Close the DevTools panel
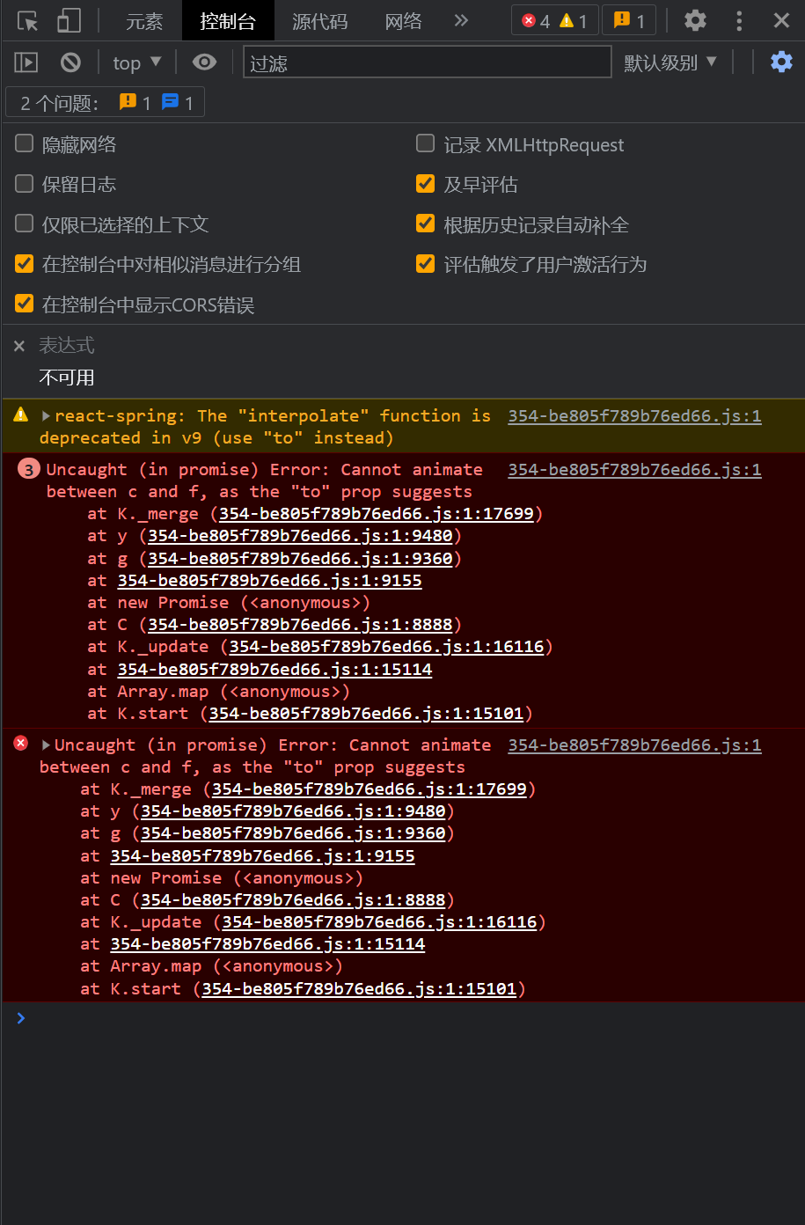This screenshot has height=1225, width=805. (781, 20)
